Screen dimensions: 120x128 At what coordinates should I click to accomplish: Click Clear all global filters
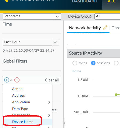(x=52, y=80)
